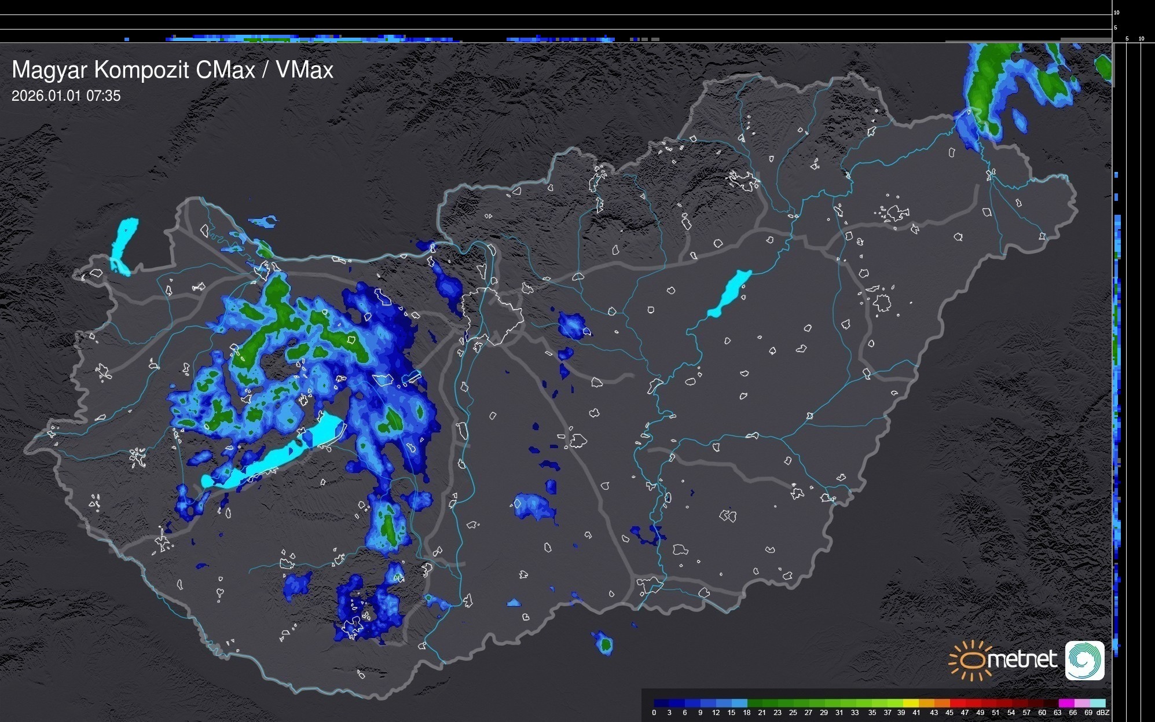Click the dBZ unit label in legend

tap(1103, 713)
